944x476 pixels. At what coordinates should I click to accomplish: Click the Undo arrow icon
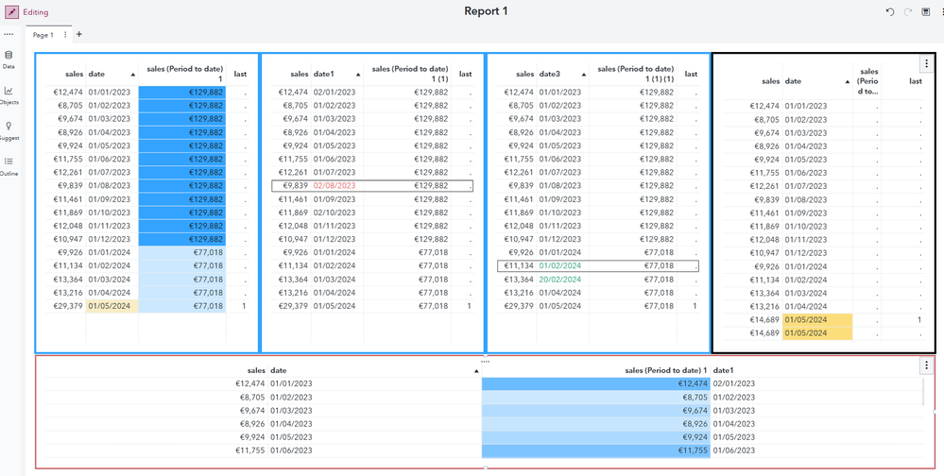[889, 12]
